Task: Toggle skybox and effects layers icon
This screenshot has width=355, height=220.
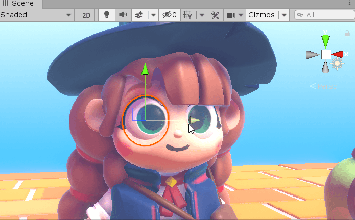Action: tap(139, 15)
